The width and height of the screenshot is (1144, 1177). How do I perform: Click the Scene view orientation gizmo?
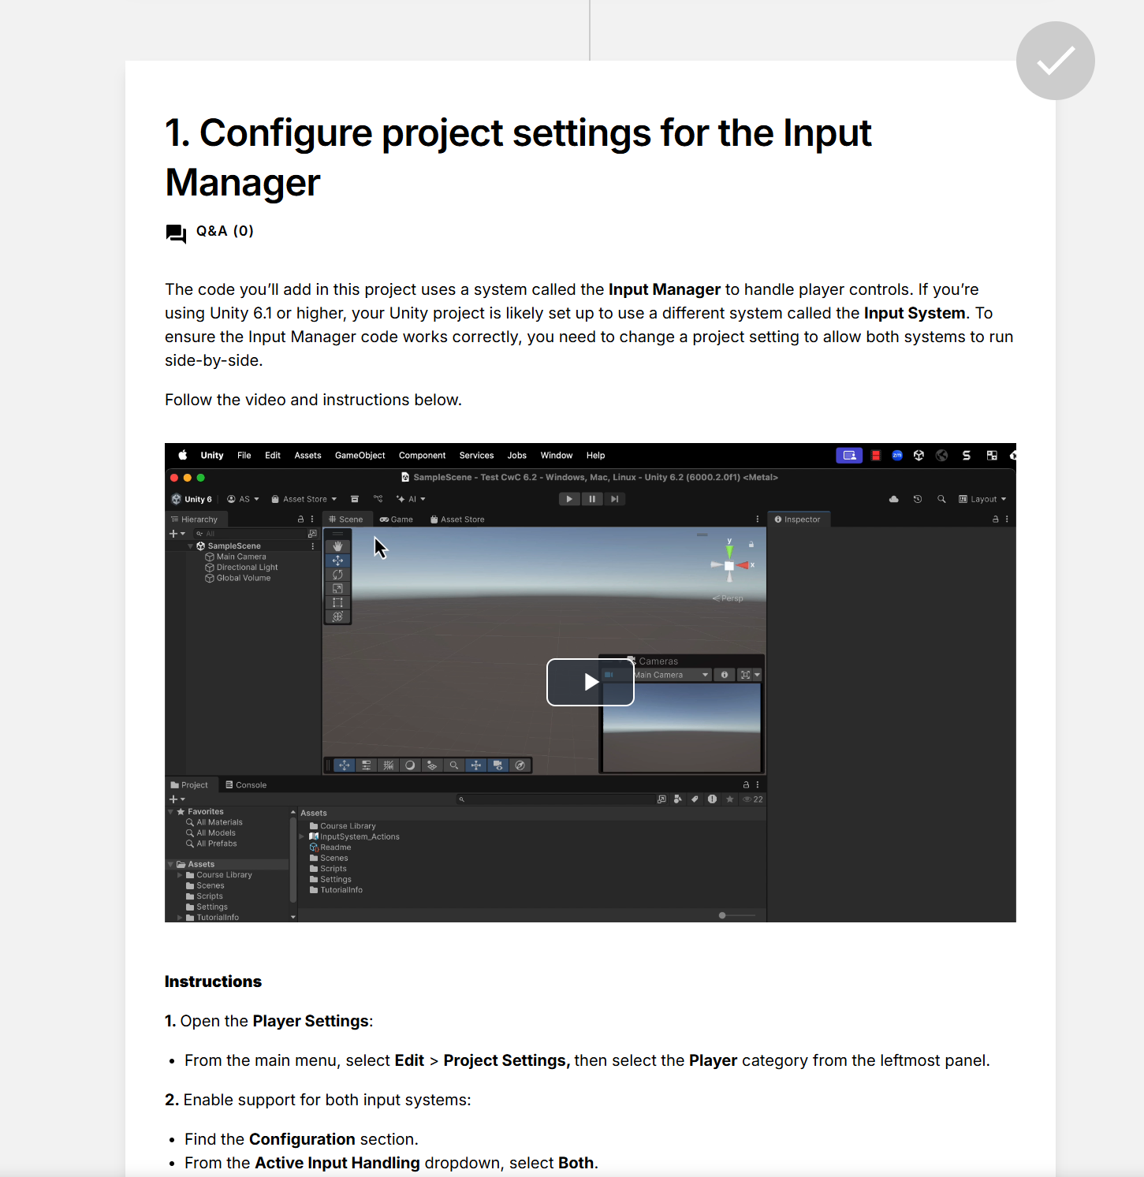[x=729, y=565]
